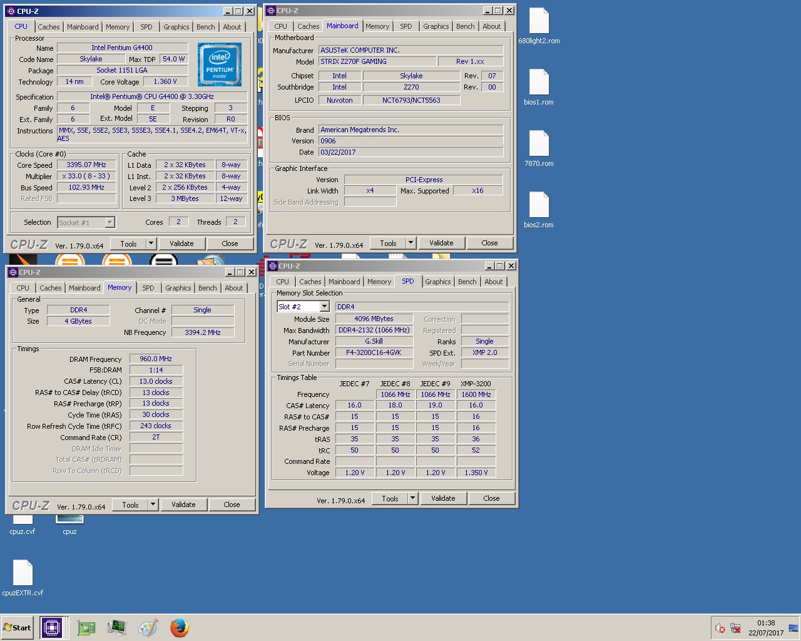Click the Intel Pentium G4400 name field
801x641 pixels.
tap(122, 48)
